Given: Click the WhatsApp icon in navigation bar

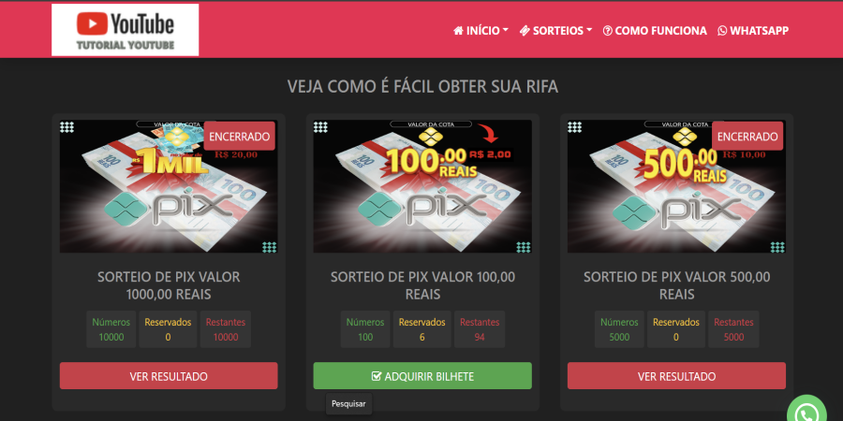Looking at the screenshot, I should point(722,31).
